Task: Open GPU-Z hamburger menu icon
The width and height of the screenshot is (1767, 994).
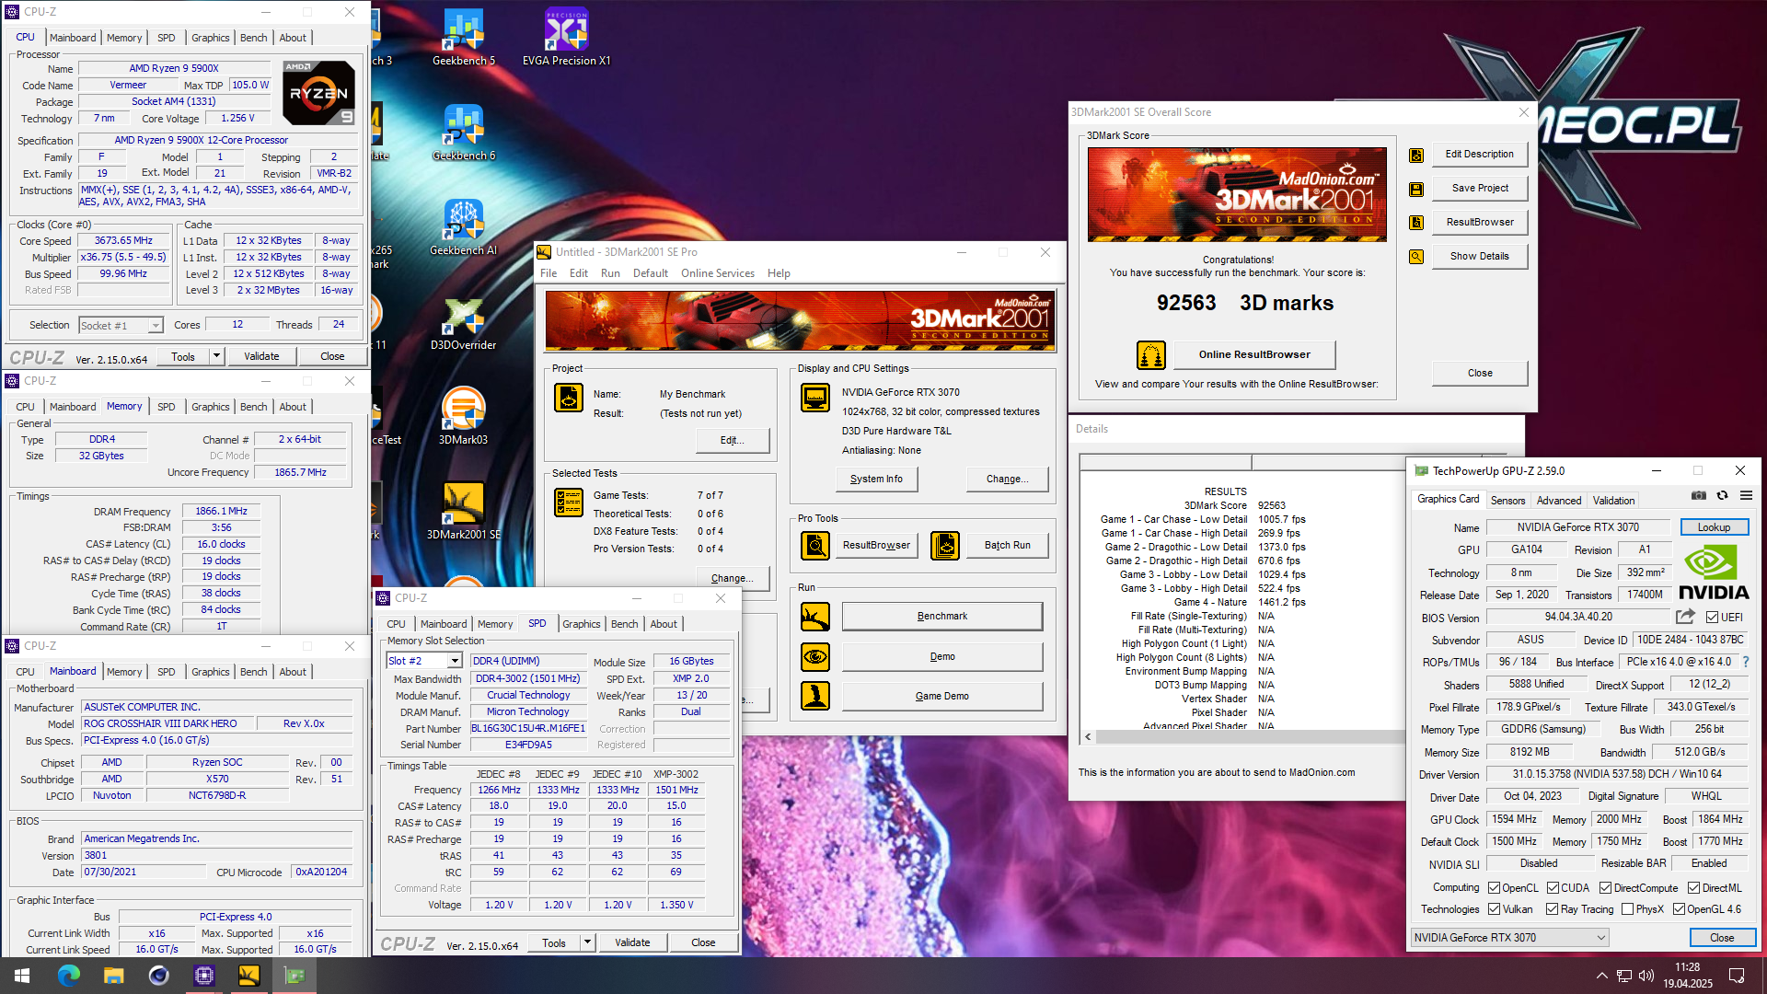Action: (x=1746, y=496)
